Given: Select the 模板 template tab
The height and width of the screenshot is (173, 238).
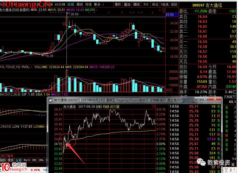Looking at the screenshot, I should click(x=11, y=160).
